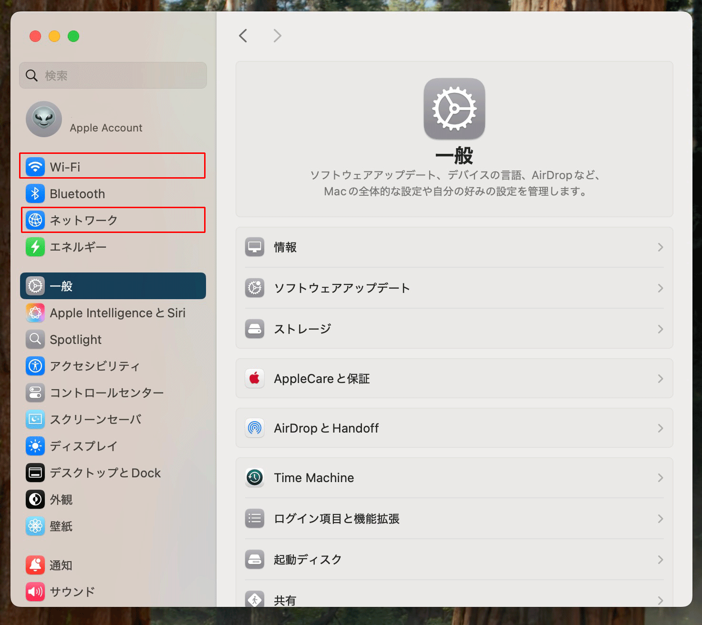Screen dimensions: 702x625
Task: Open Apple Account profile
Action: [x=113, y=119]
